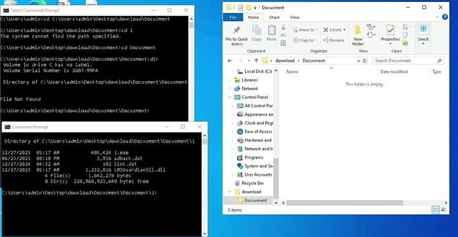This screenshot has height=237, width=458.
Task: Click the refresh icon beside address bar
Action: [x=365, y=61]
